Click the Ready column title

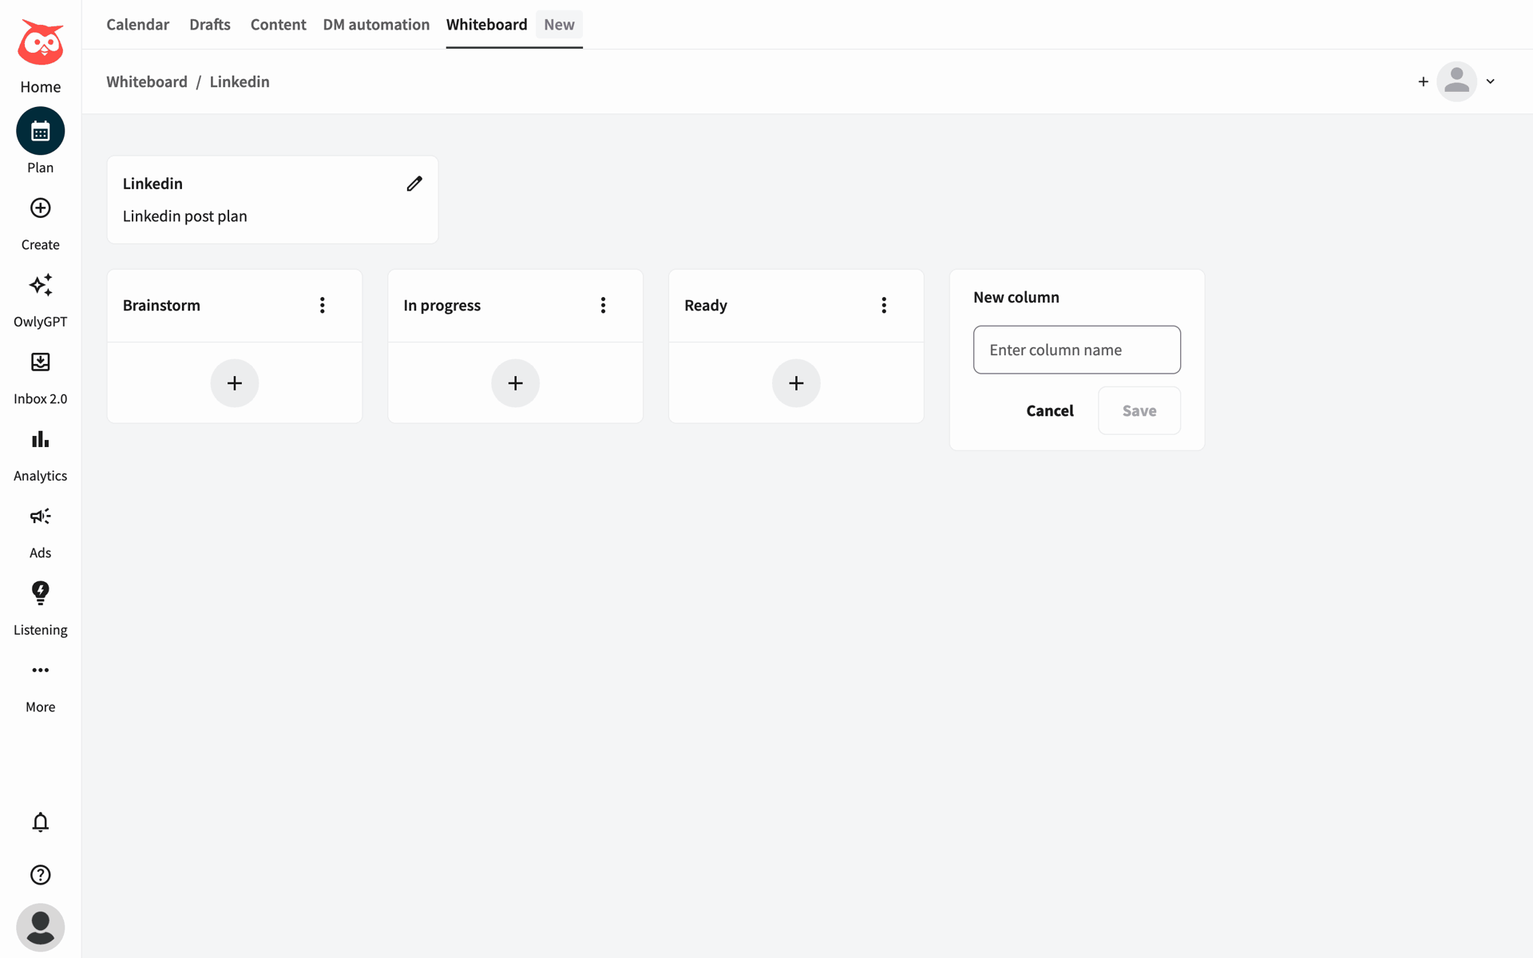click(706, 305)
